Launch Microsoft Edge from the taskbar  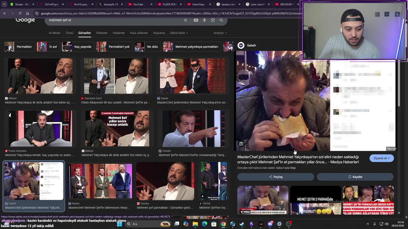(204, 224)
